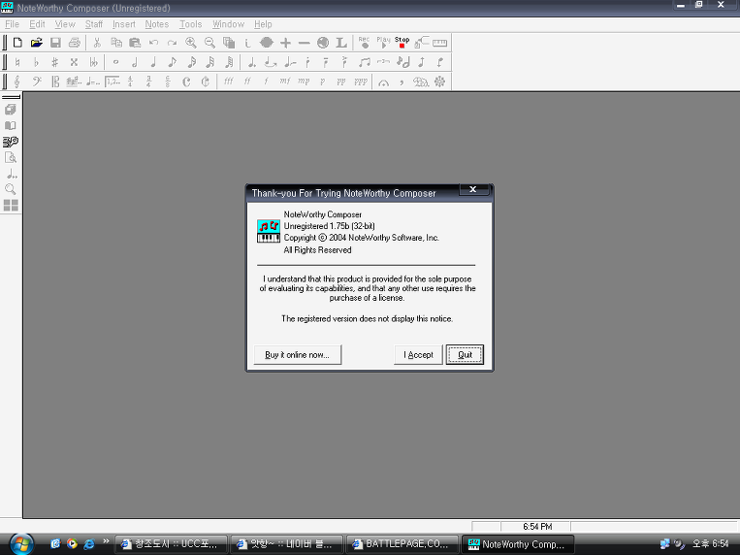The image size is (740, 555).
Task: Insert the ppp dynamic
Action: point(361,82)
